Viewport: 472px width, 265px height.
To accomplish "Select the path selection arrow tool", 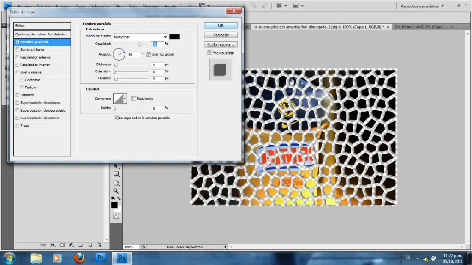I will coord(116,166).
